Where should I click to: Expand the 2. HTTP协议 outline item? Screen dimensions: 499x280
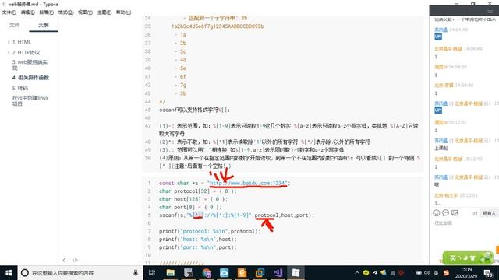click(9, 52)
